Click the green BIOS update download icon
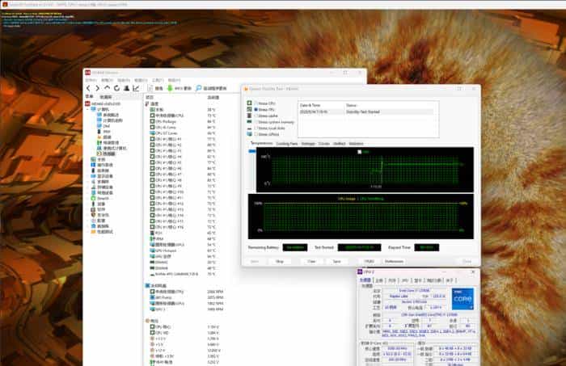566x366 pixels. (168, 88)
